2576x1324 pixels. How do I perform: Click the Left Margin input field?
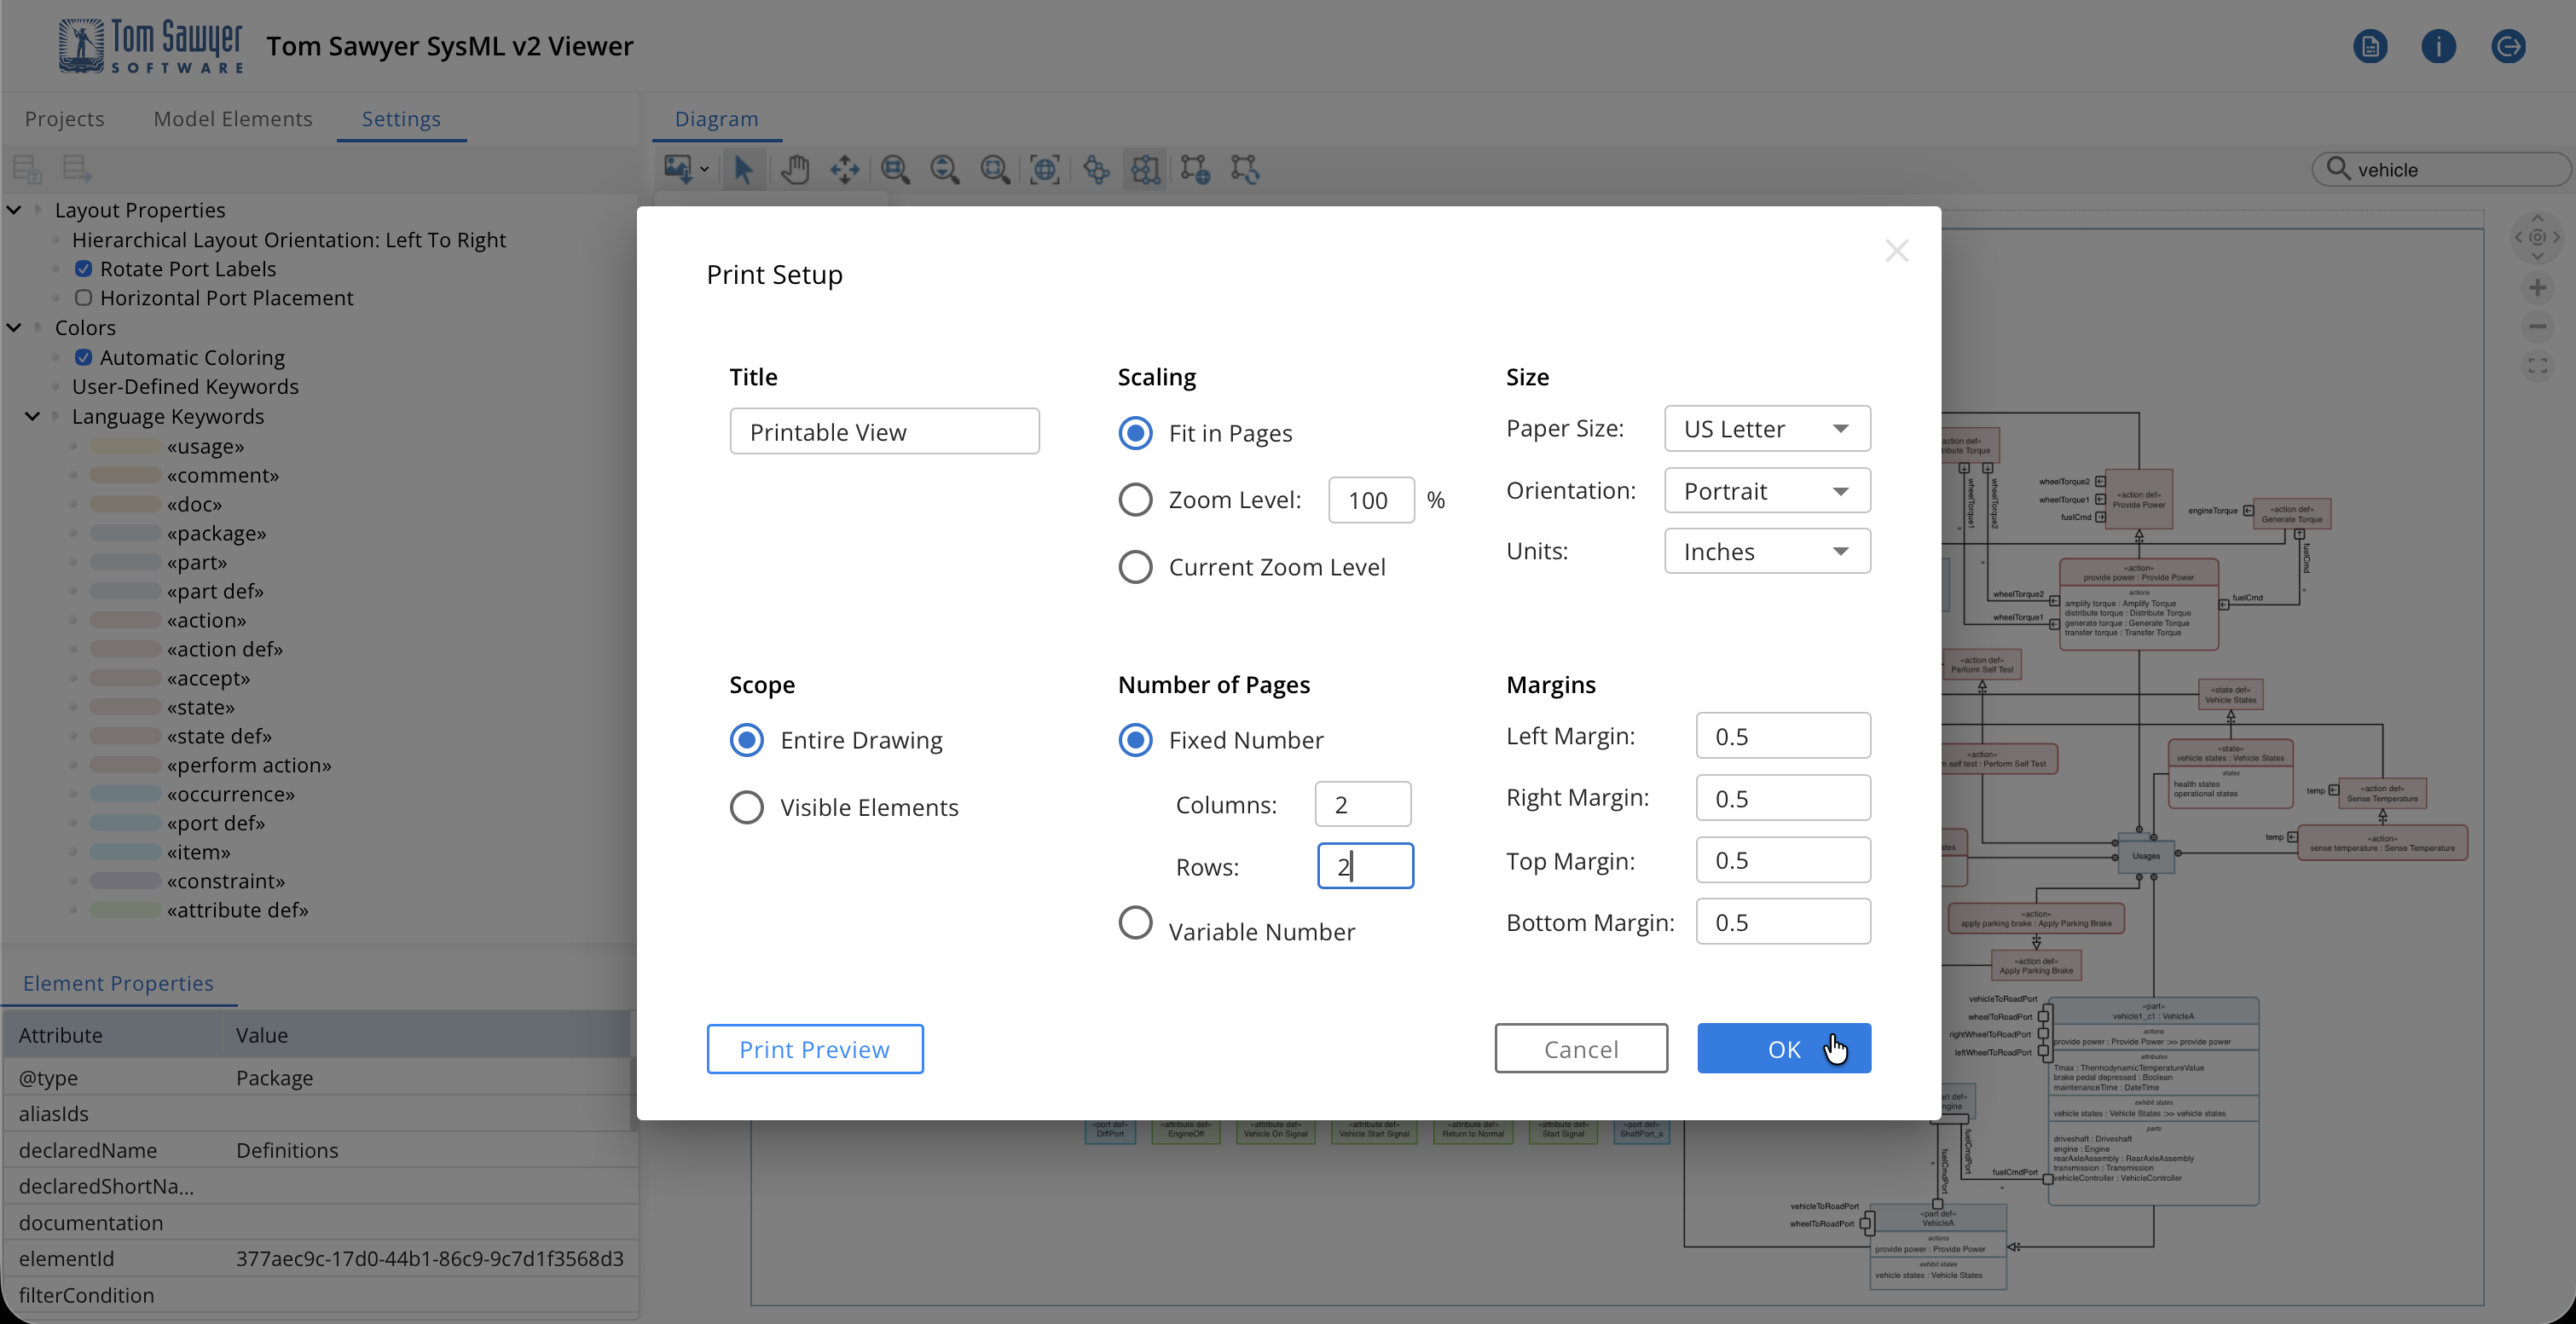tap(1782, 736)
